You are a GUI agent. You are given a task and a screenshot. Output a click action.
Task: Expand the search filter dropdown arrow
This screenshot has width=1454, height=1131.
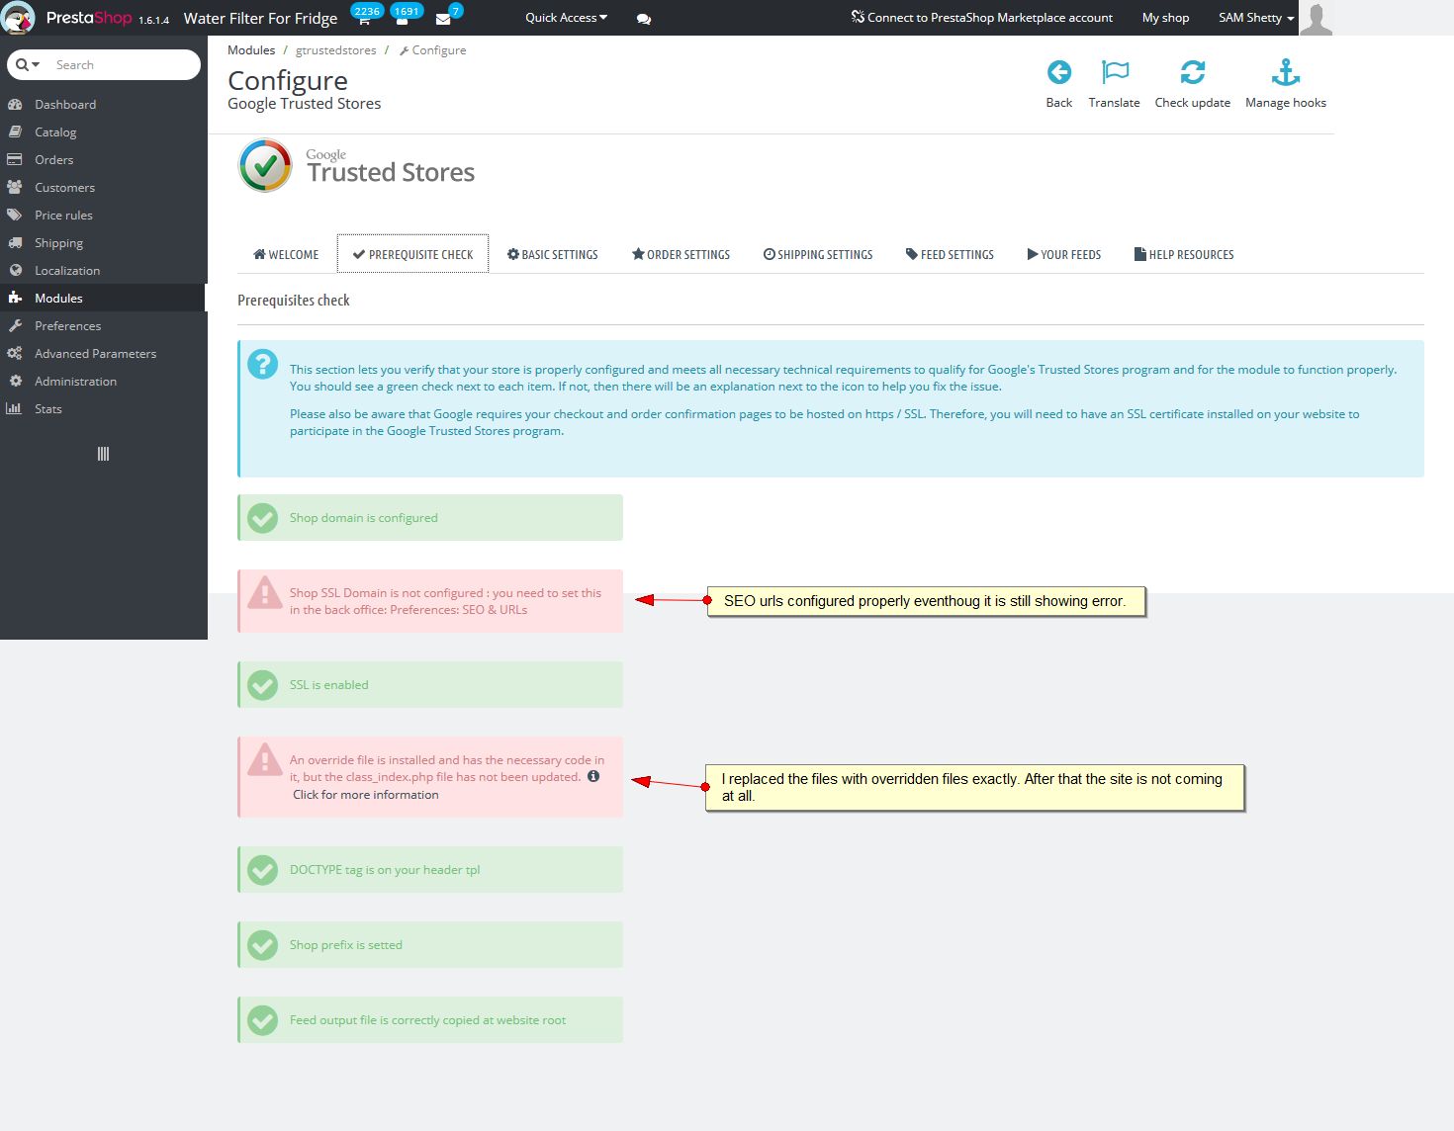pos(29,65)
